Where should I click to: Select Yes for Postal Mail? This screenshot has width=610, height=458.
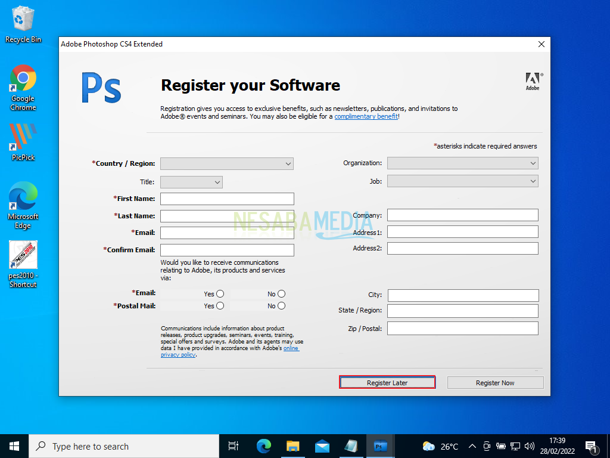tap(220, 306)
